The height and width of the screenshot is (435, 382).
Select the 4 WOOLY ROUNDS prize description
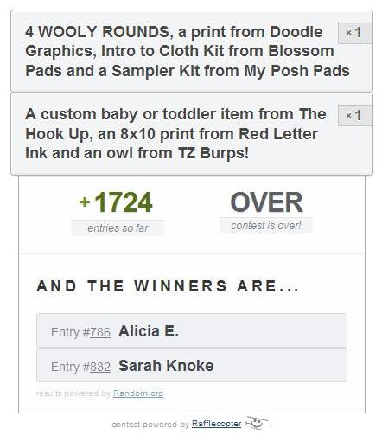coord(188,51)
